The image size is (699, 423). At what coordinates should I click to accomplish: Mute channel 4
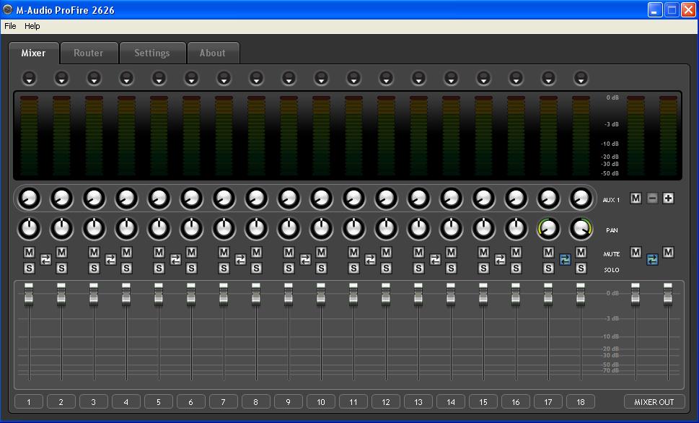tap(127, 253)
